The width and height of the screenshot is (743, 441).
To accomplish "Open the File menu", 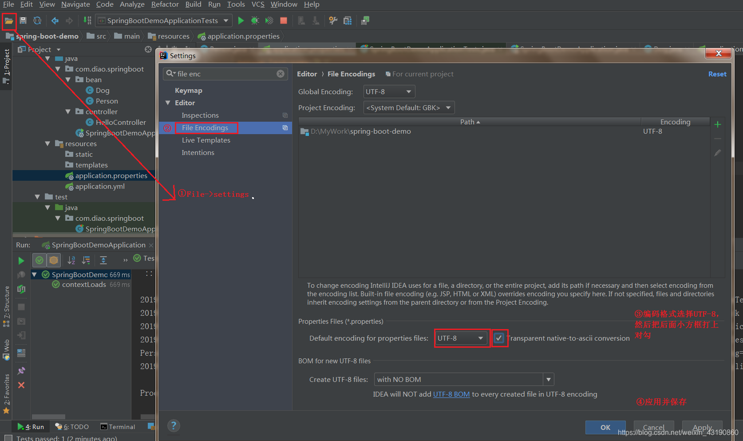I will pos(8,4).
